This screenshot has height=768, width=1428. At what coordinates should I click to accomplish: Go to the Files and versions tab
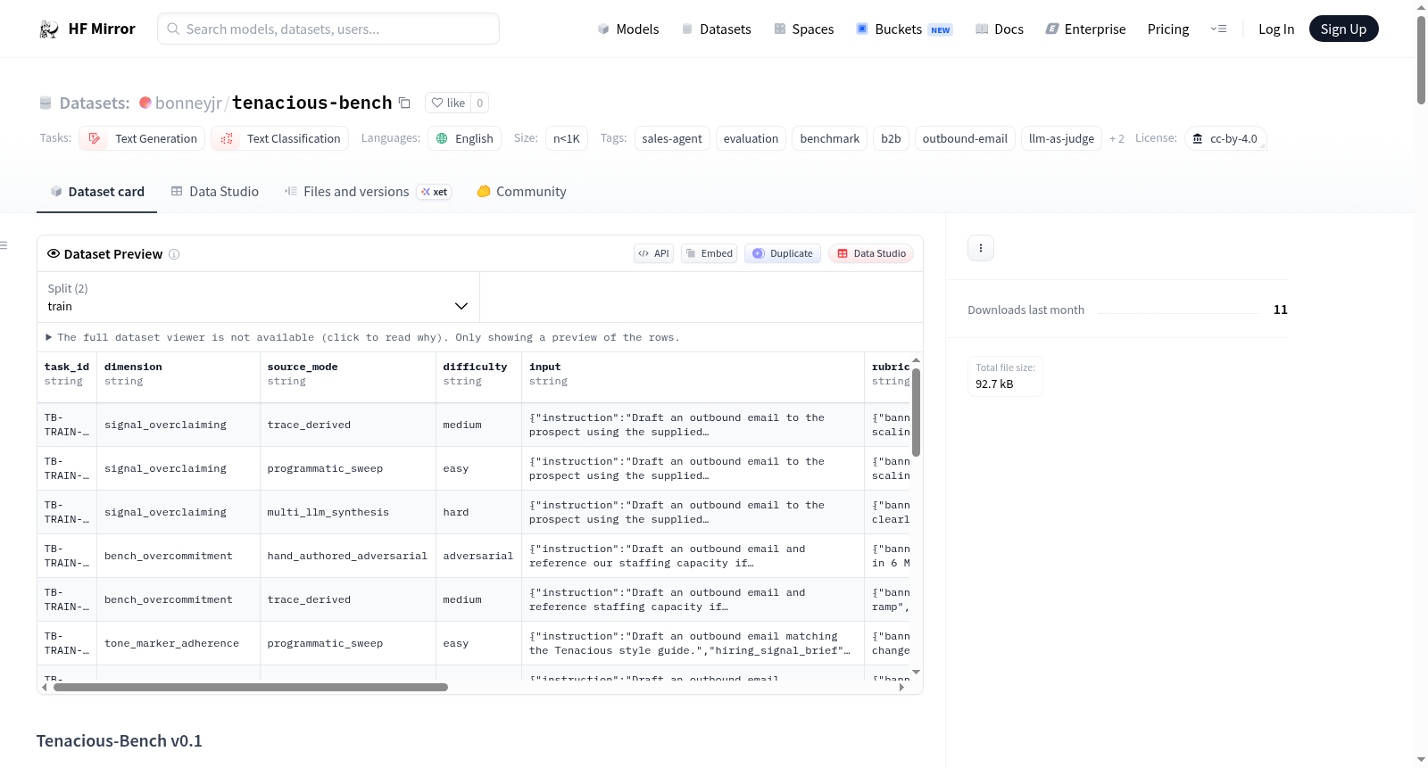368,192
